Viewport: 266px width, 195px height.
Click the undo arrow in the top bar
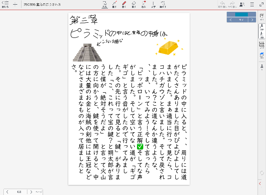pos(223,4)
